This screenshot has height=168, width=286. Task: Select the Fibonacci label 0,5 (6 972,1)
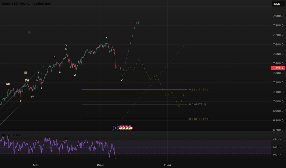point(197,104)
